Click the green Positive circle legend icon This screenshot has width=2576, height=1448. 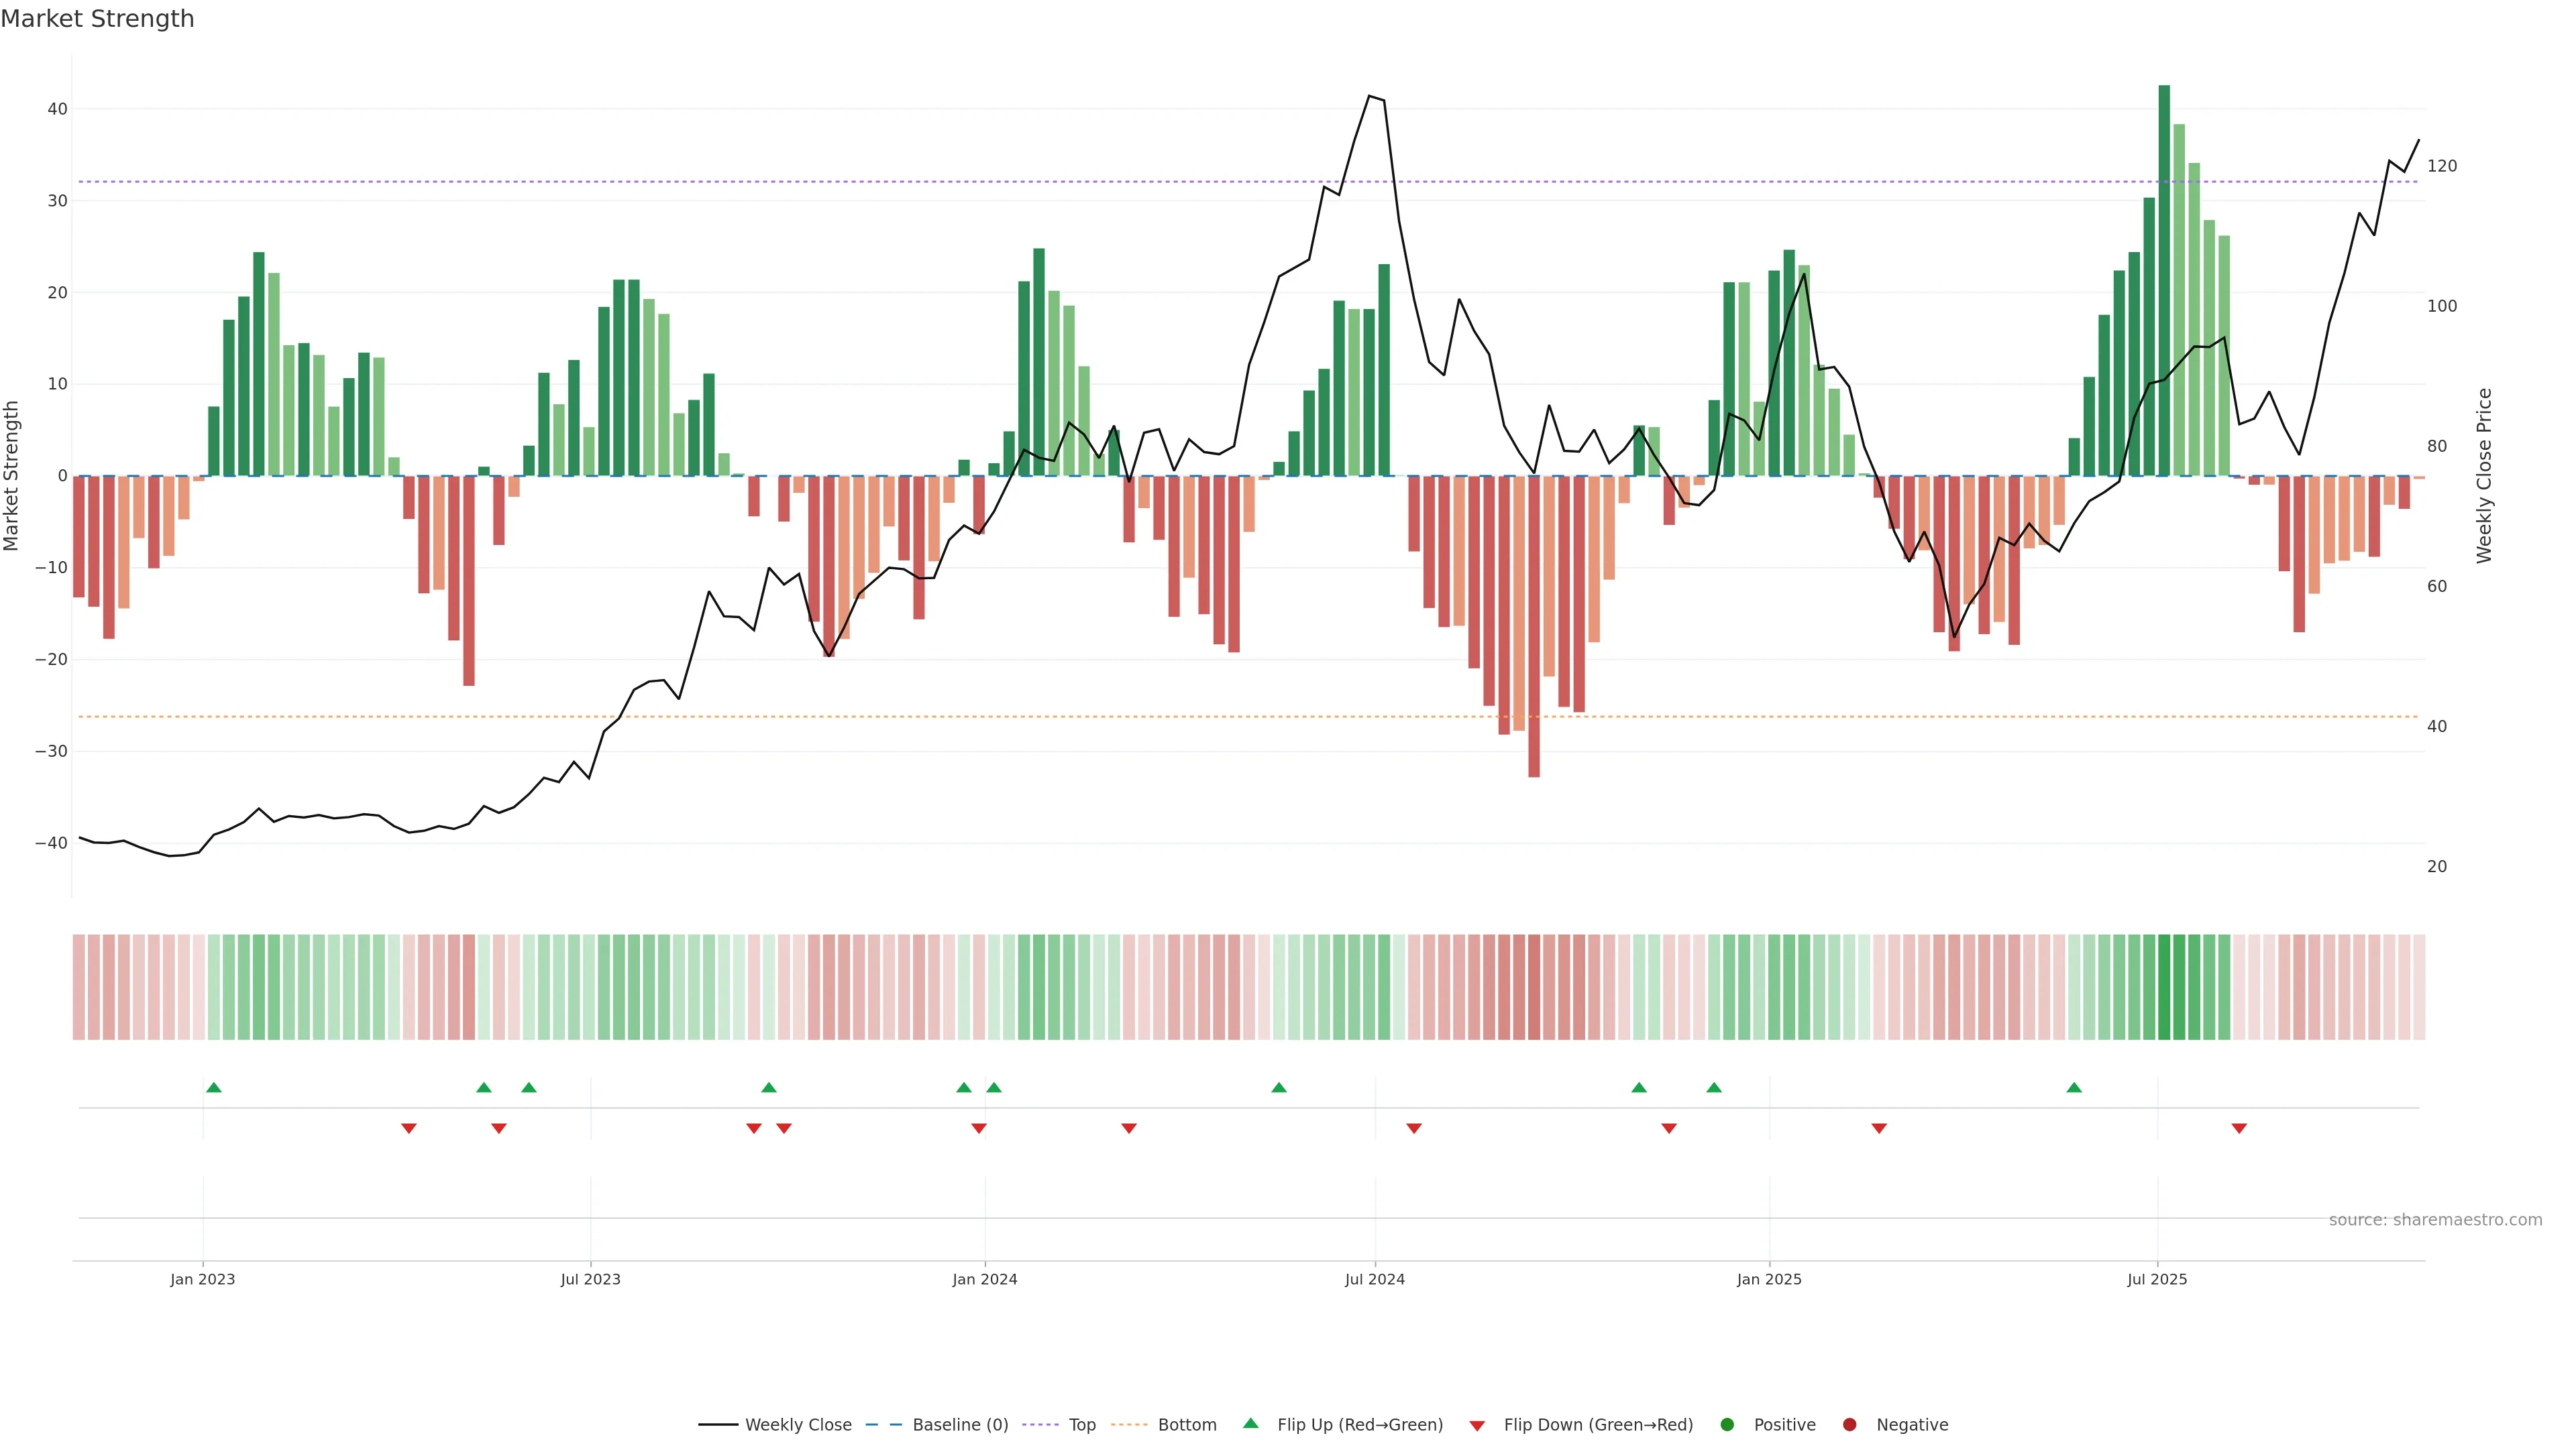pyautogui.click(x=1727, y=1424)
